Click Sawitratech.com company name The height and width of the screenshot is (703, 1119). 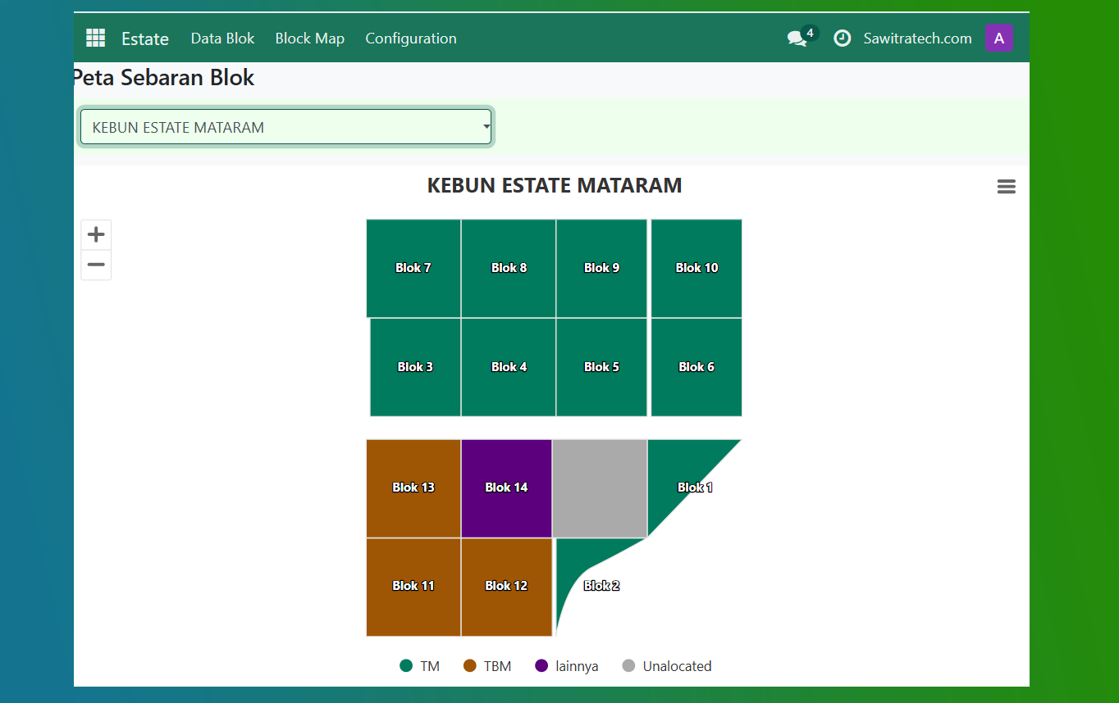click(x=917, y=39)
